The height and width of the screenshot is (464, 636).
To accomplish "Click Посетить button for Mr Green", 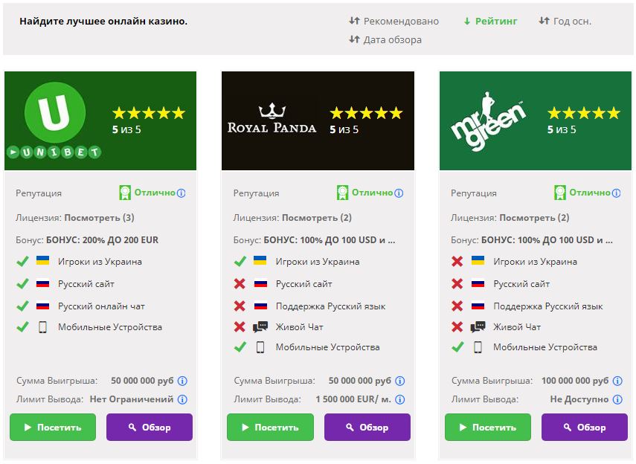I will (x=487, y=427).
